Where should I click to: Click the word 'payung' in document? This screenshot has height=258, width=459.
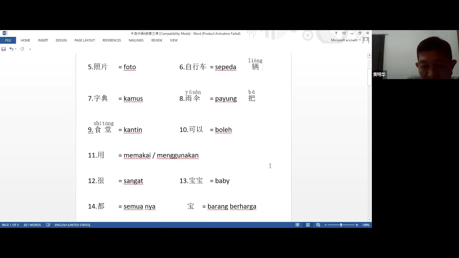[x=226, y=99]
